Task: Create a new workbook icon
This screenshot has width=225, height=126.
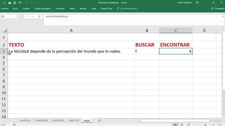Action: 5,3
